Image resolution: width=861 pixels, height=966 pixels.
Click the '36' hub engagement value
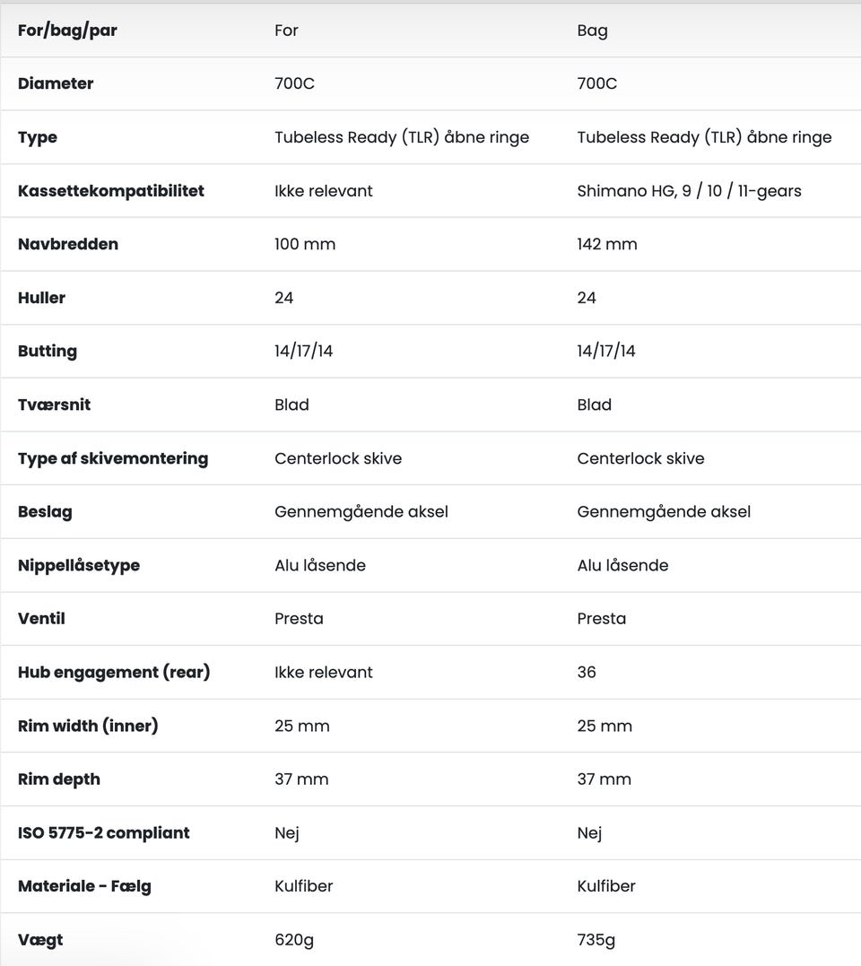click(x=587, y=672)
